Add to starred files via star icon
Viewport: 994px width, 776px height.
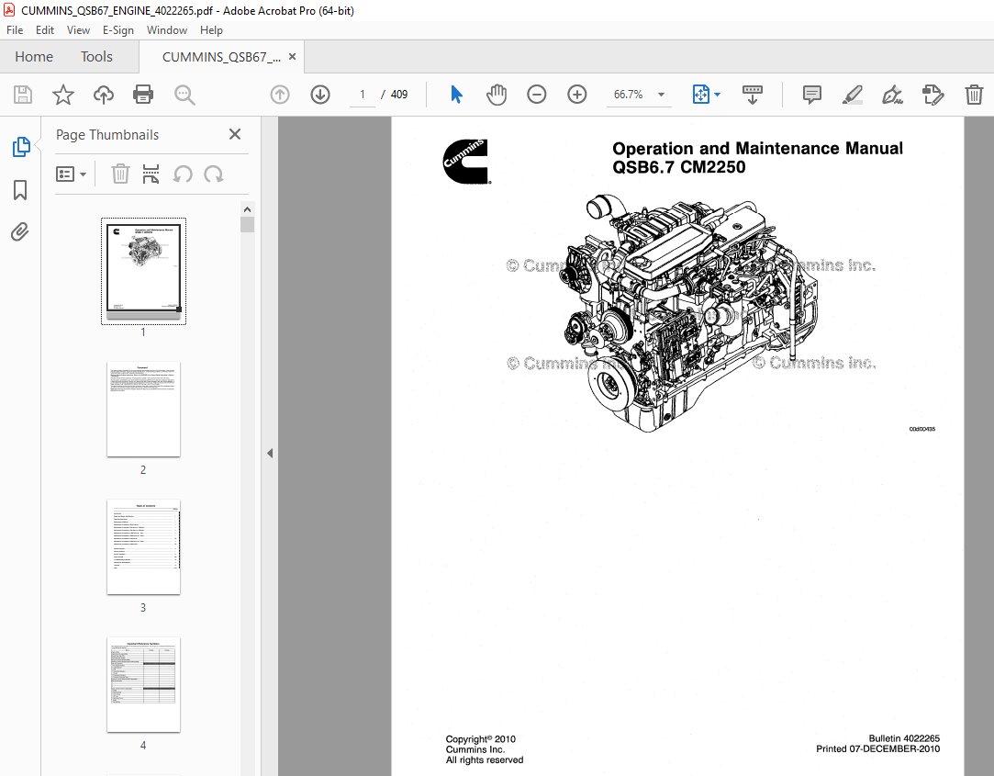62,95
